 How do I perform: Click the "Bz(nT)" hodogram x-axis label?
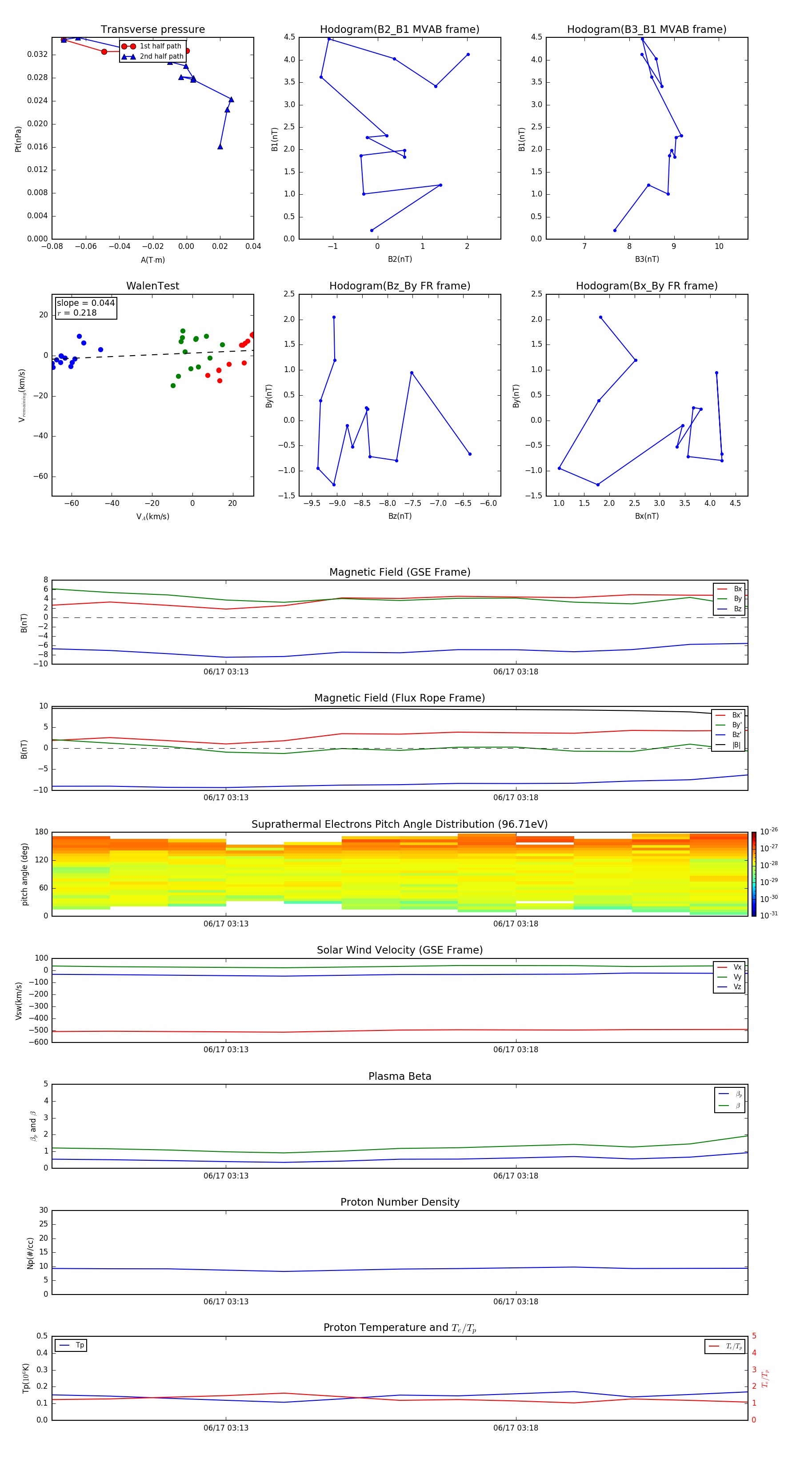400,516
